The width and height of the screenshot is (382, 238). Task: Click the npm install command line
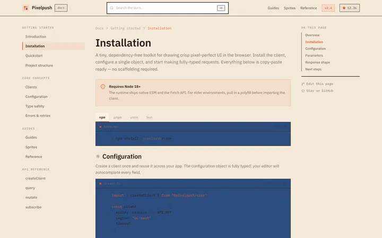coord(142,139)
